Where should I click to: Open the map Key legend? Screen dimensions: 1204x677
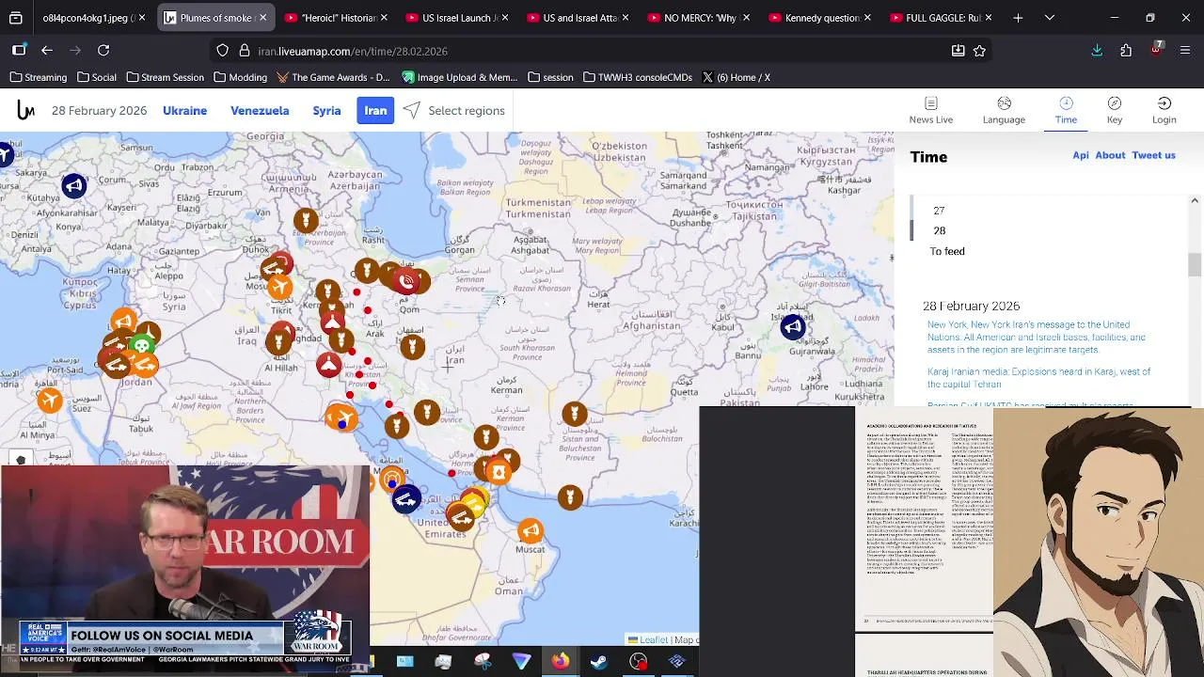pos(1115,110)
